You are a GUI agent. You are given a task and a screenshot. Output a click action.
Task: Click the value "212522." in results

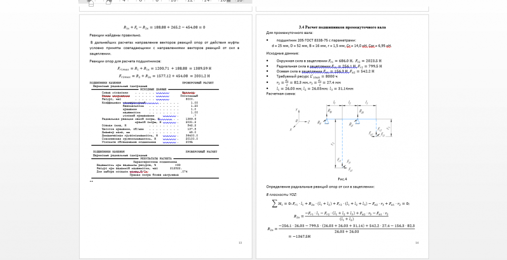point(176,168)
